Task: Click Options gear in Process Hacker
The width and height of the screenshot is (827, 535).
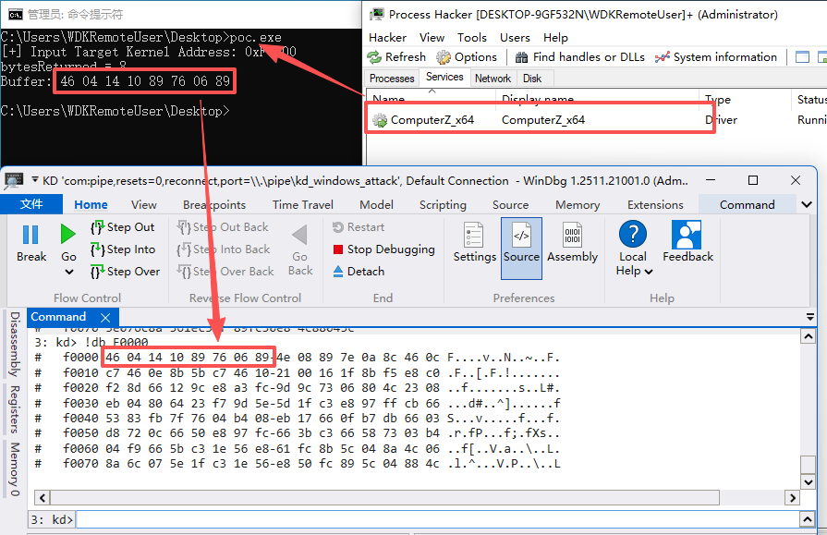Action: point(467,57)
